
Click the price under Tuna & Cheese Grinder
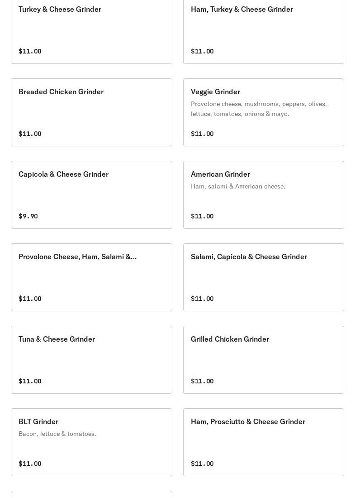coord(30,381)
